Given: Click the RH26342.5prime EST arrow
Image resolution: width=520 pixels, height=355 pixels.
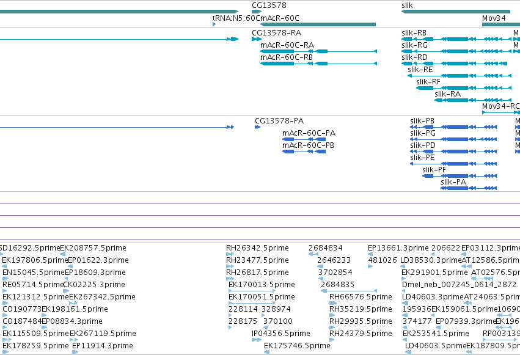Looking at the screenshot, I should click(x=230, y=254).
